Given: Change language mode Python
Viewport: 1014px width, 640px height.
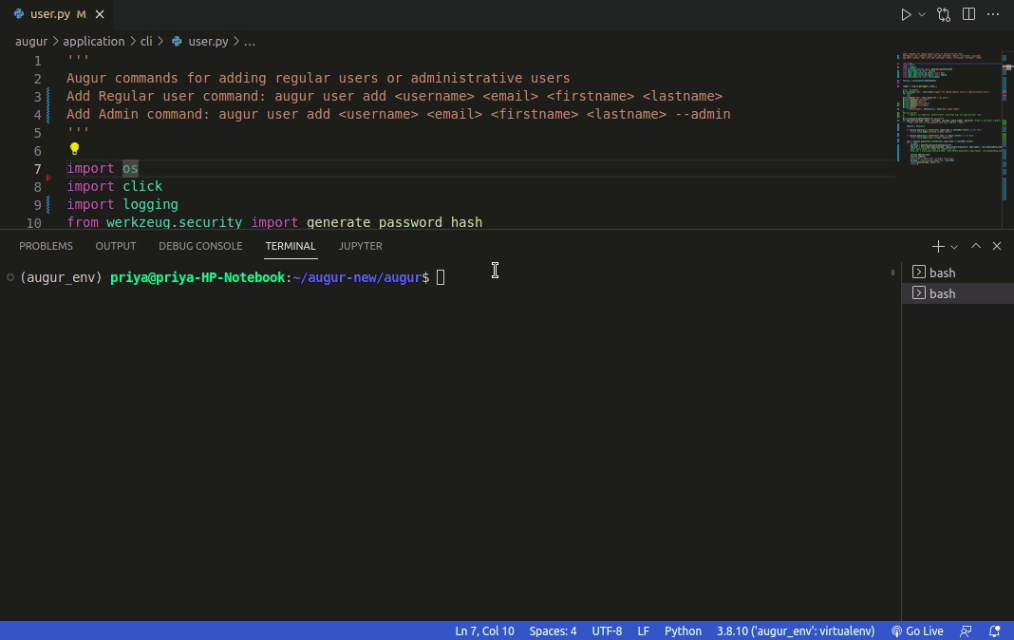Looking at the screenshot, I should 683,631.
